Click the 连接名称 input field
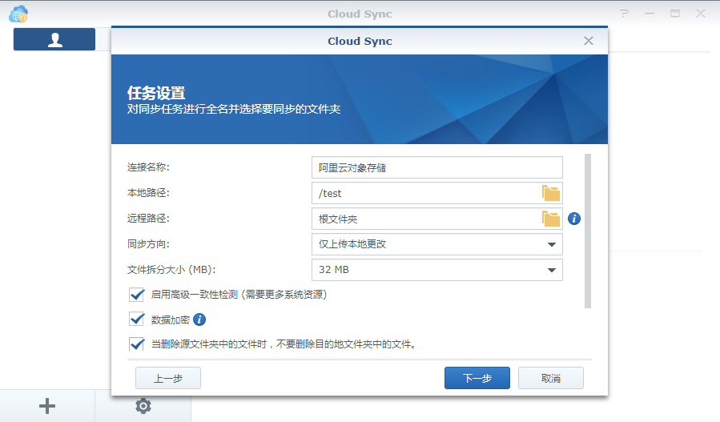The width and height of the screenshot is (720, 422). coord(437,167)
